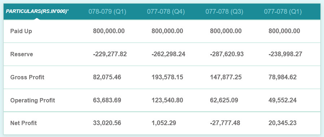Click the Gross Profit row label
The height and width of the screenshot is (137, 324).
click(27, 78)
